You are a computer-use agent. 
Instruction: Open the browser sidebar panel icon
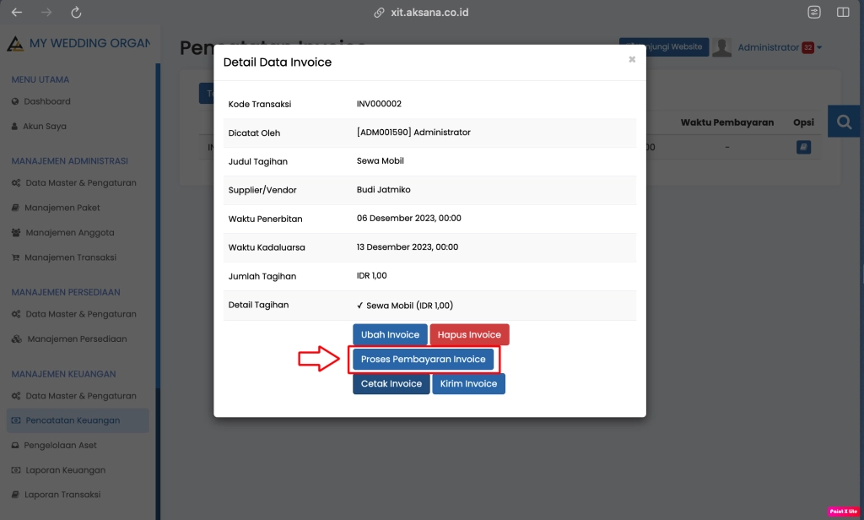[842, 13]
